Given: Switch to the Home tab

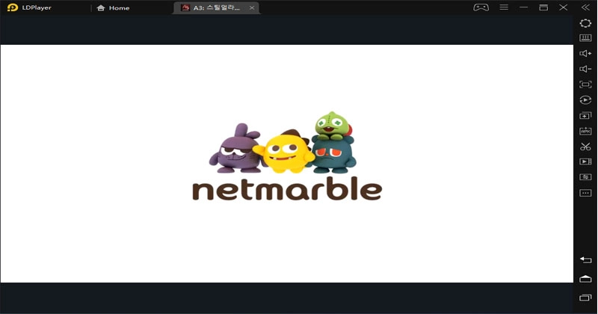Looking at the screenshot, I should pos(113,8).
